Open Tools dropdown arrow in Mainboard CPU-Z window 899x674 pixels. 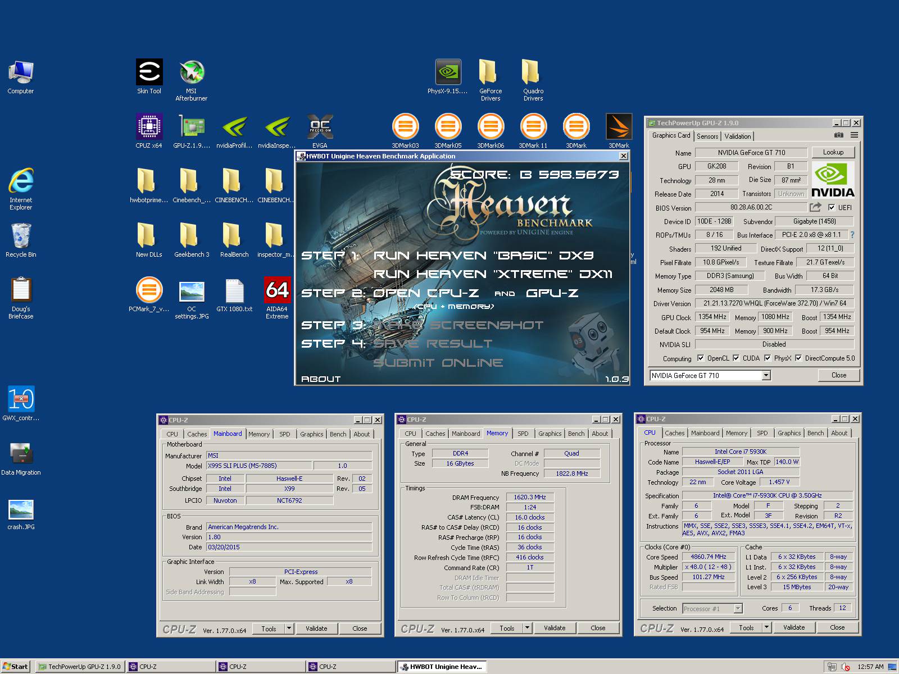289,629
